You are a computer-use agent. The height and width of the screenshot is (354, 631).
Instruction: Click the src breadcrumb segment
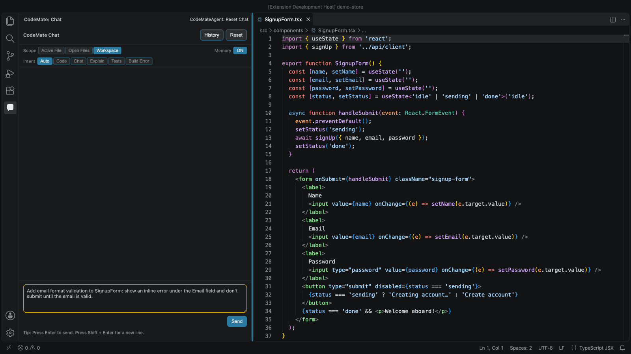point(263,30)
